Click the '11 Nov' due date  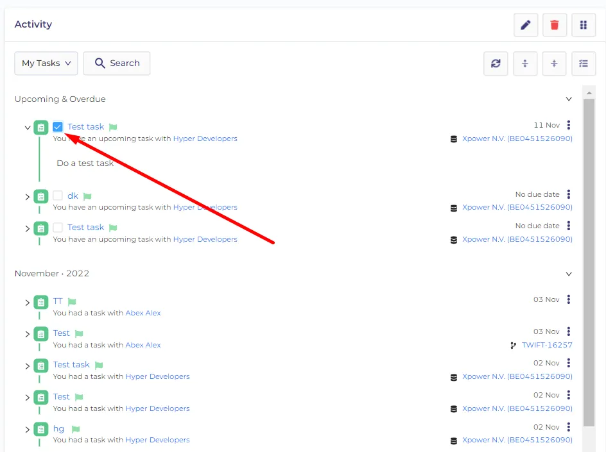546,125
